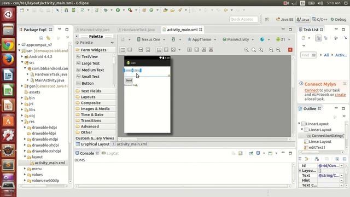Screen dimensions: 350x197
Task: Open the Text Fields palette category
Action: (95, 91)
